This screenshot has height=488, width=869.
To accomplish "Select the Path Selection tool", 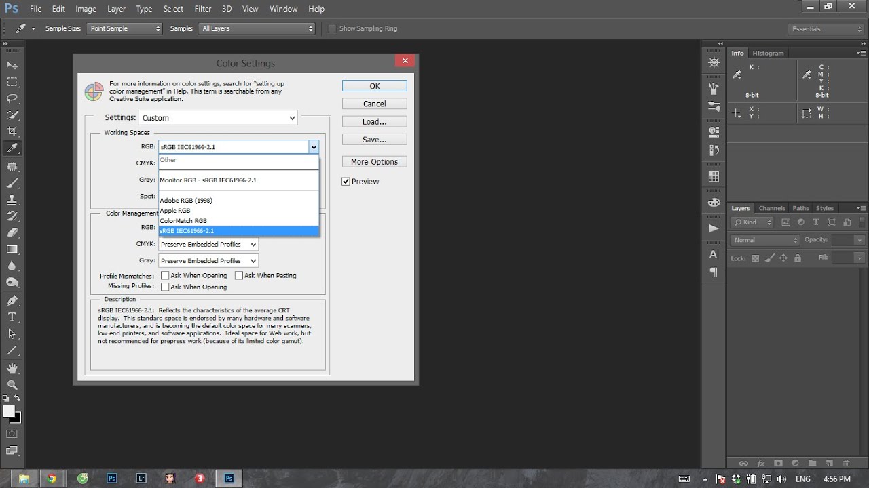I will click(12, 334).
